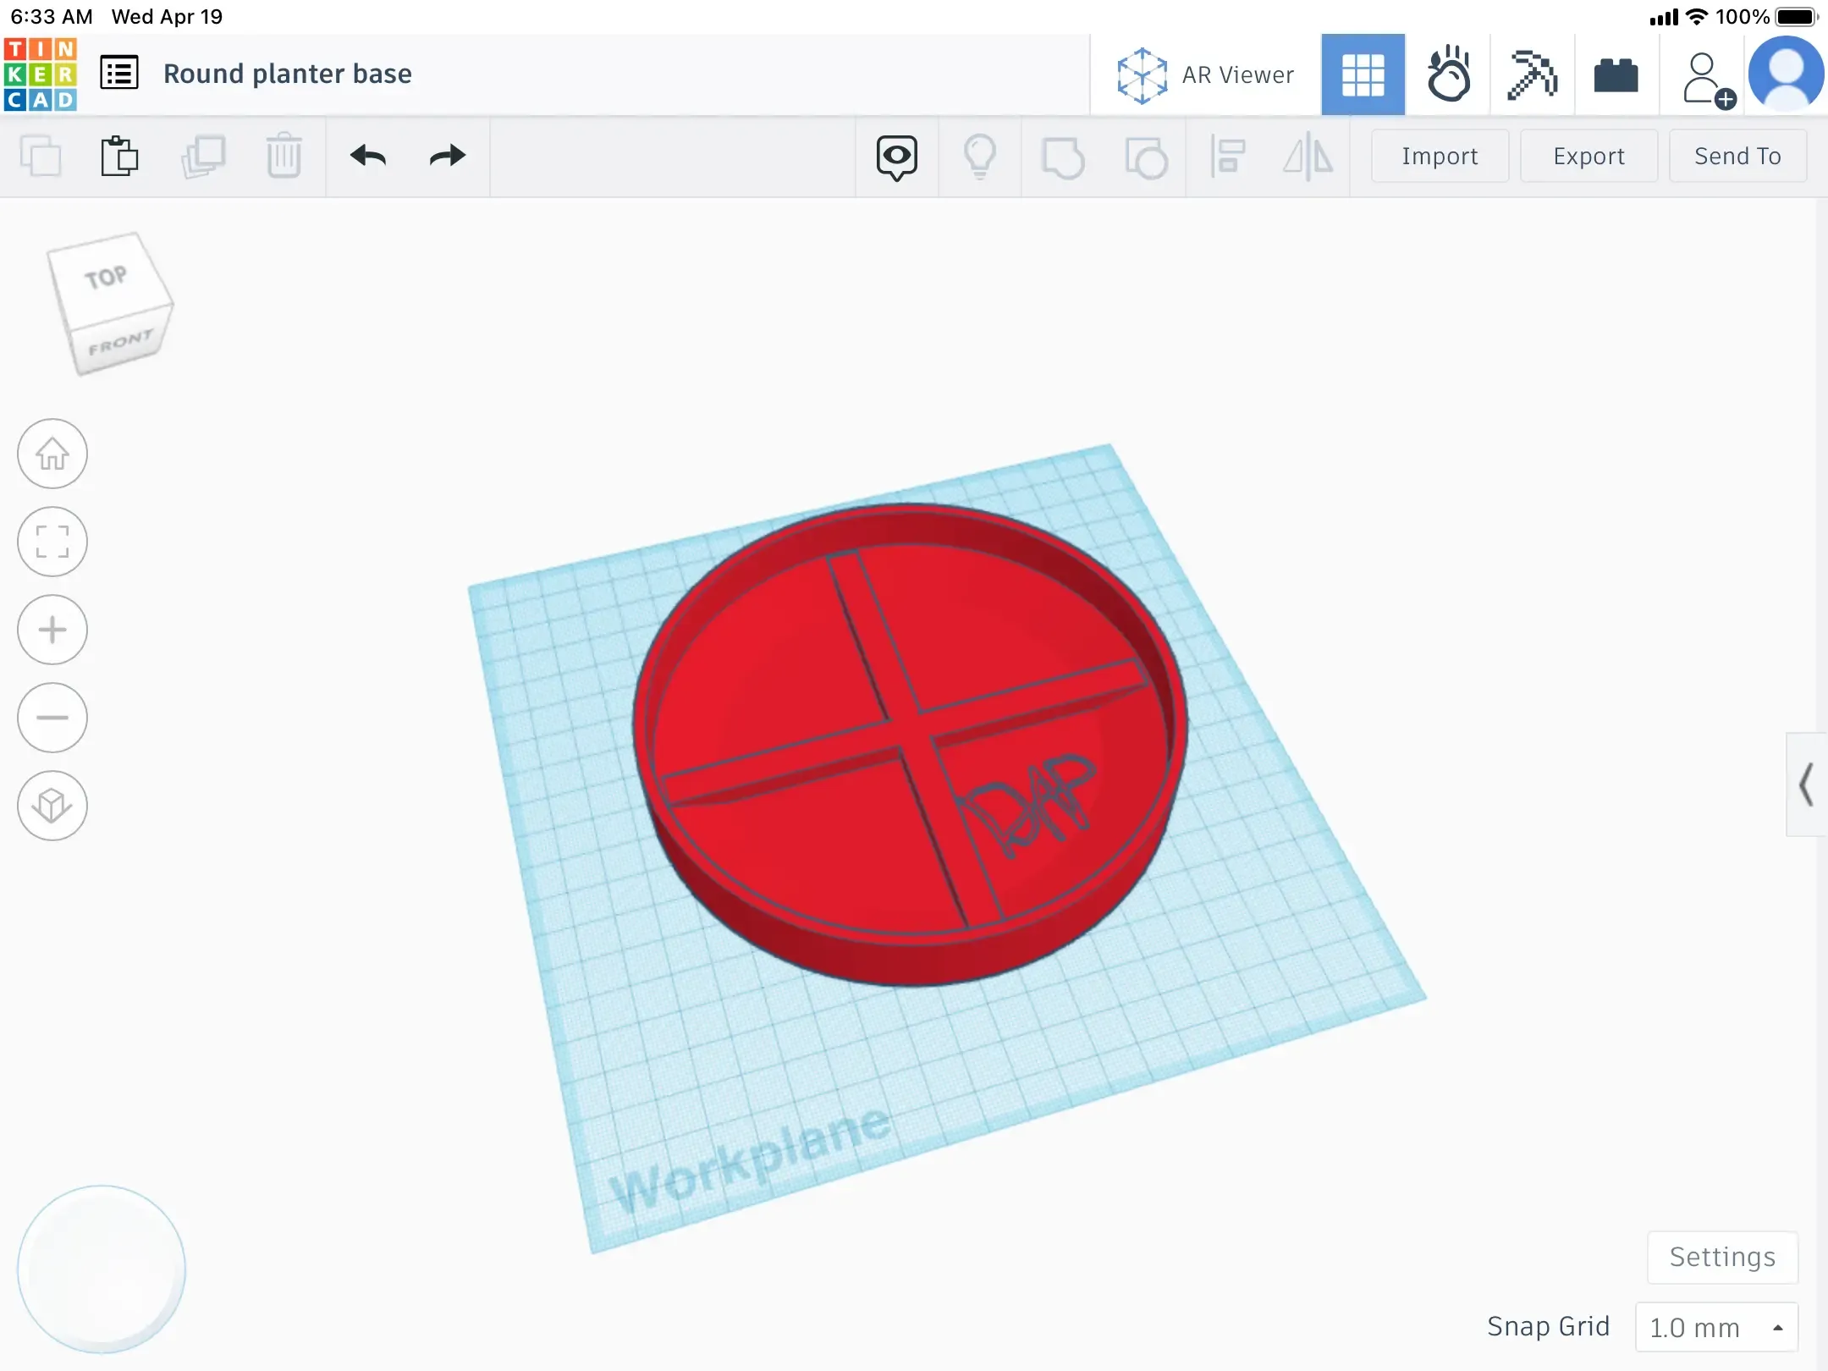Viewport: 1828px width, 1371px height.
Task: Toggle the notes/comment panel icon
Action: [898, 156]
